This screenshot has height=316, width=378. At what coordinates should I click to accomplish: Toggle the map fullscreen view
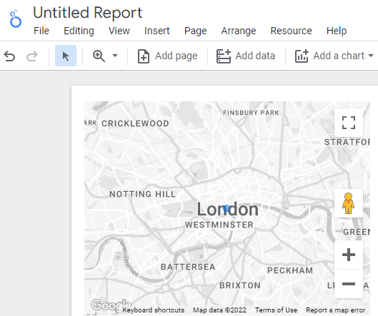pyautogui.click(x=349, y=123)
